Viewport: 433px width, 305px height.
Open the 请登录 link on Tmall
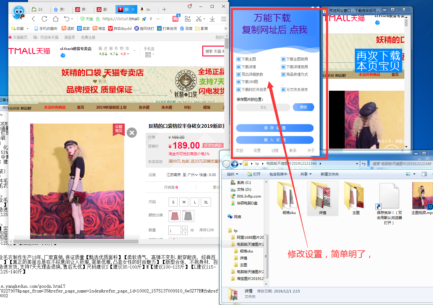(70, 37)
